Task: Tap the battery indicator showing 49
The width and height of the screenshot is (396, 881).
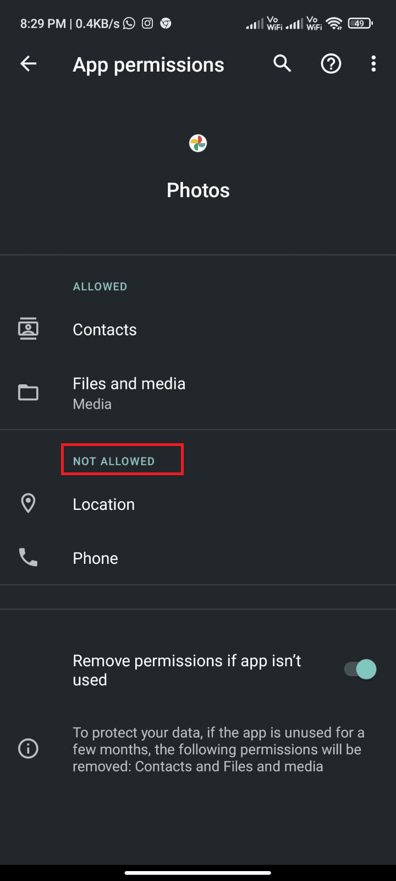Action: (x=360, y=23)
